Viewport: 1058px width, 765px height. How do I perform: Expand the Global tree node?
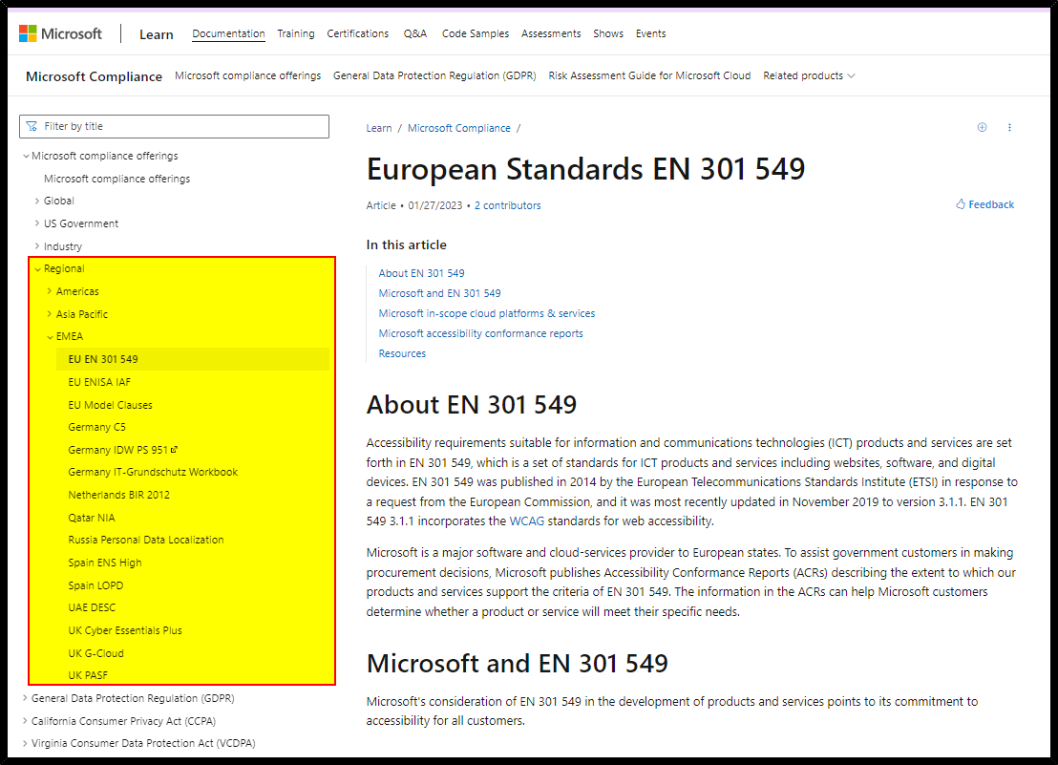tap(54, 201)
